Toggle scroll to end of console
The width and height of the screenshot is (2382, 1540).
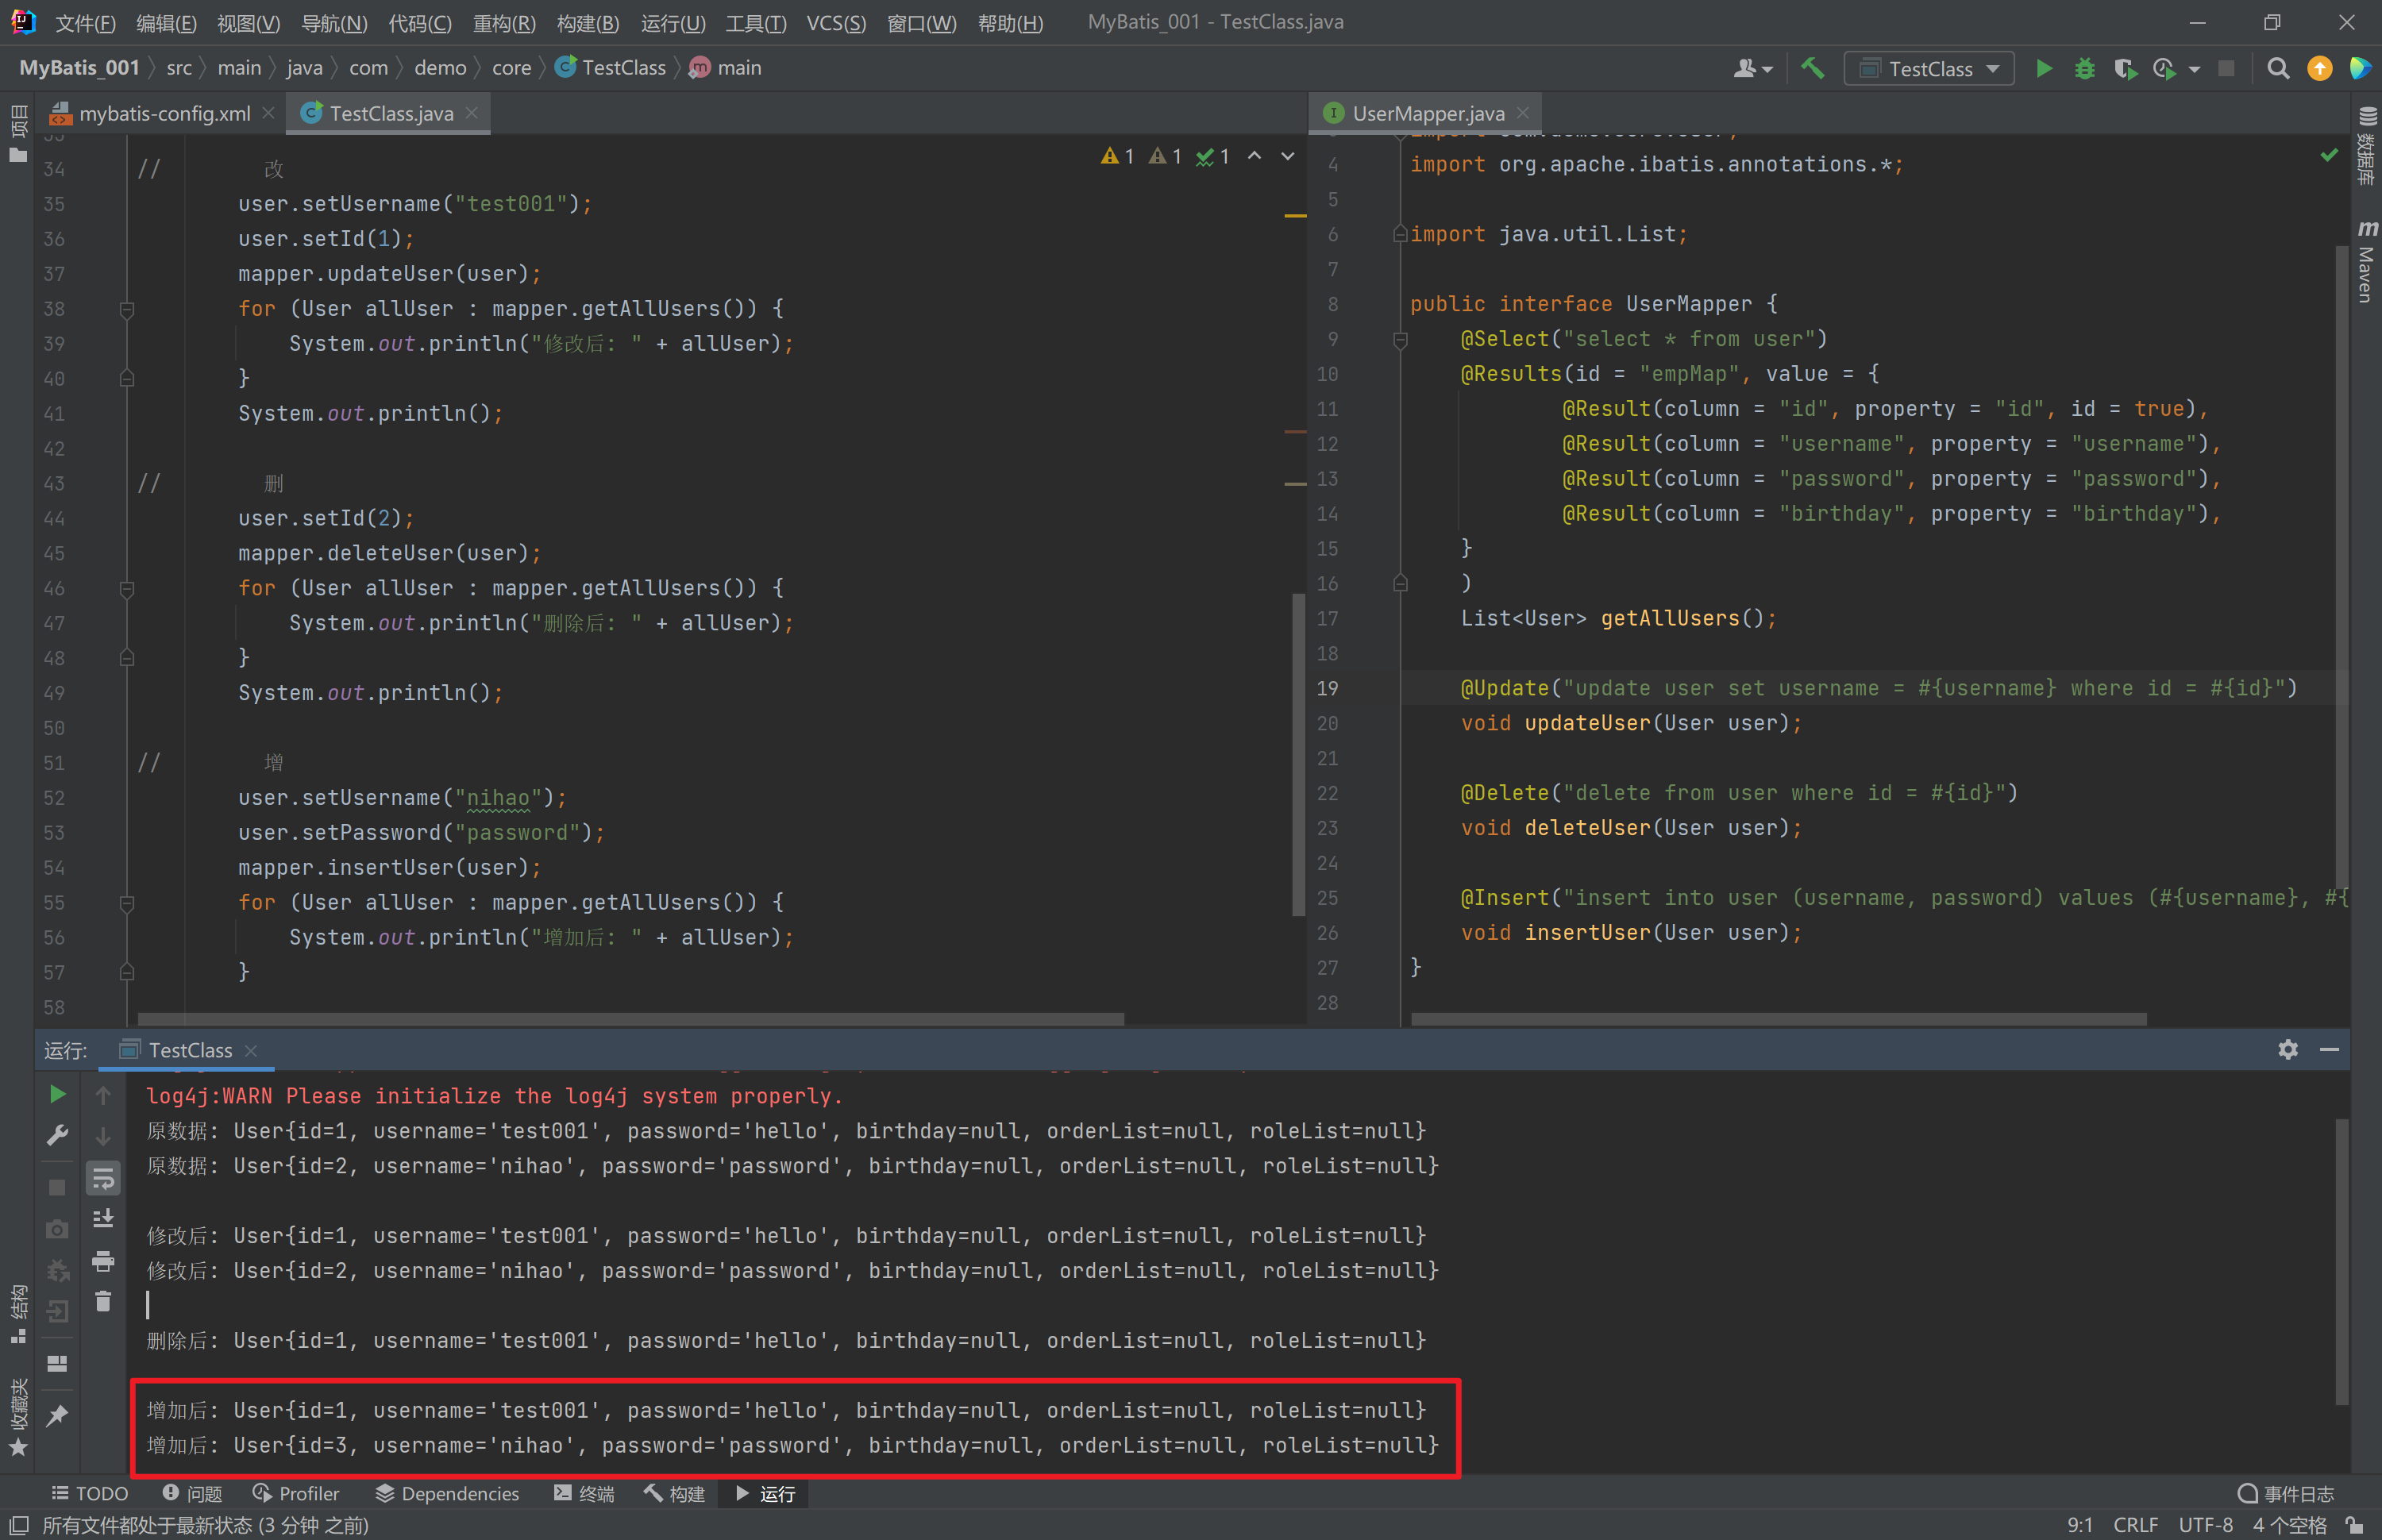103,1219
